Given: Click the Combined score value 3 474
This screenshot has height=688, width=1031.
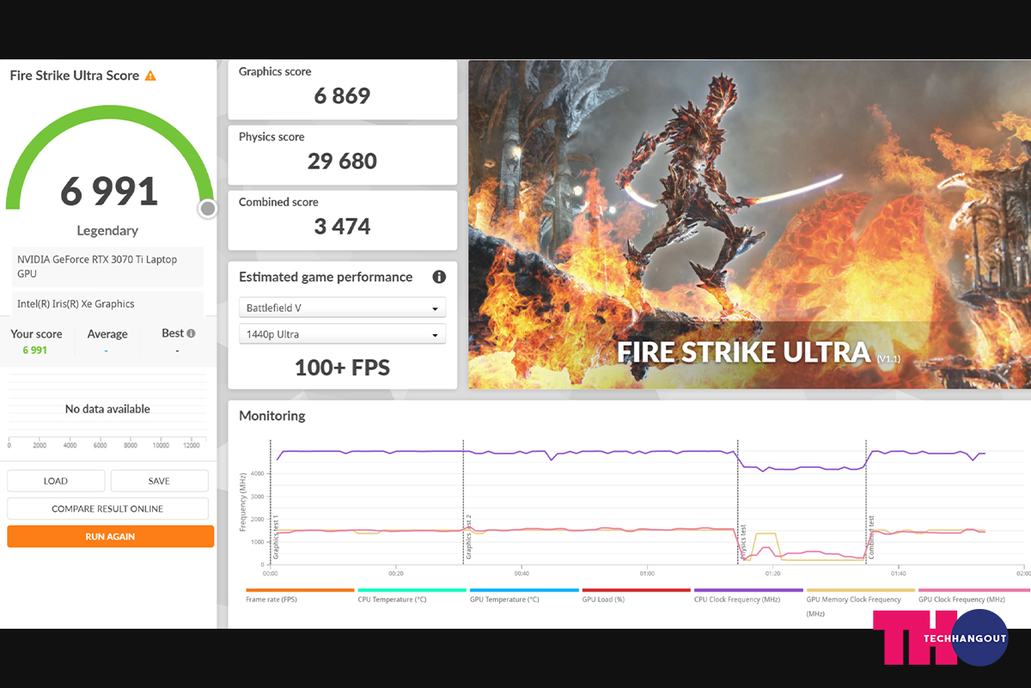Looking at the screenshot, I should (x=342, y=227).
